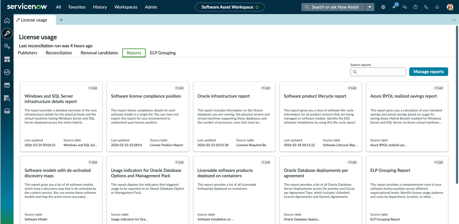
Task: Open the help question mark icon
Action: (415, 7)
